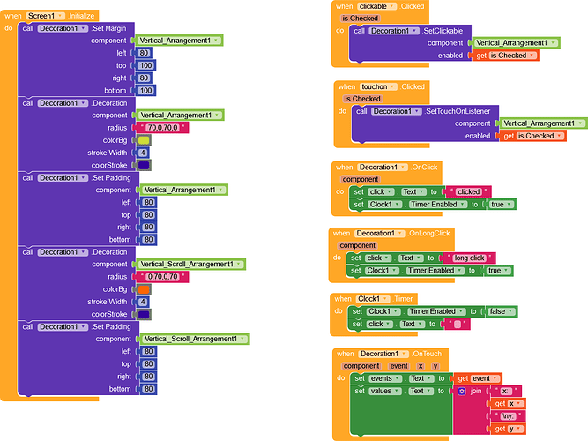Screen dimensions: 588x441
Task: Select the y parameter in OnTouch event
Action: point(435,366)
